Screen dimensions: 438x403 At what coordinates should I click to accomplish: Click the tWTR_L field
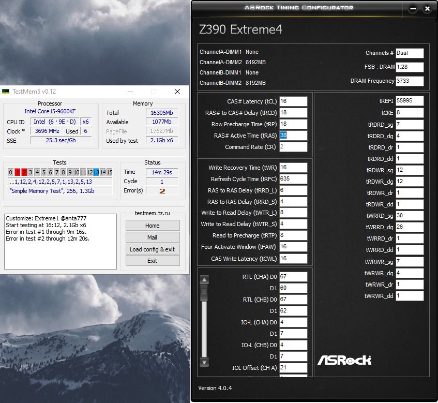(293, 213)
